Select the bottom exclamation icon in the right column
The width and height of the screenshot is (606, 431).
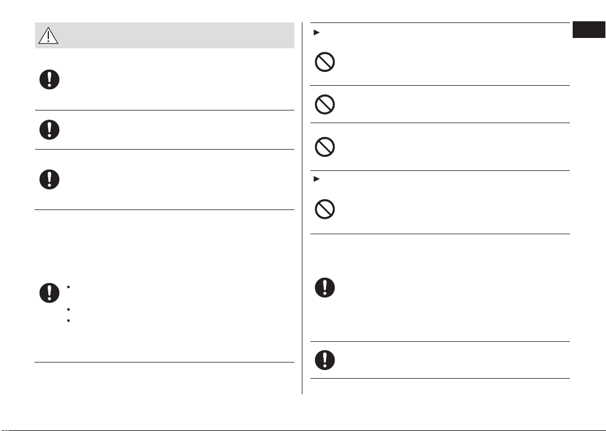325,360
